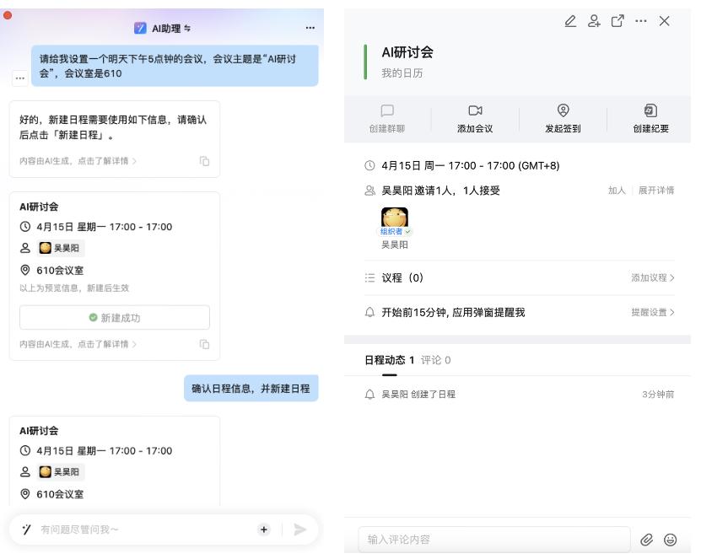
Task: Click the ellipsis button beside the first user message
Action: pyautogui.click(x=19, y=78)
